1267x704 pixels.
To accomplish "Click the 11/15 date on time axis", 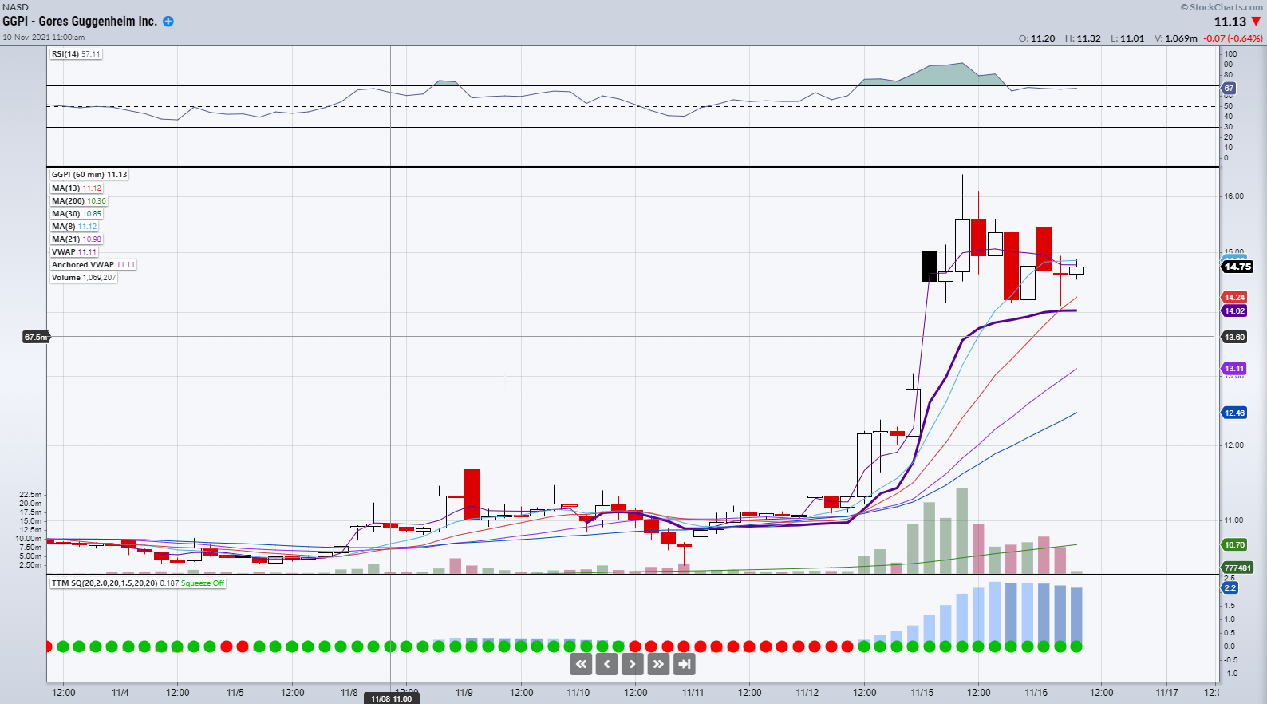I will (x=922, y=692).
